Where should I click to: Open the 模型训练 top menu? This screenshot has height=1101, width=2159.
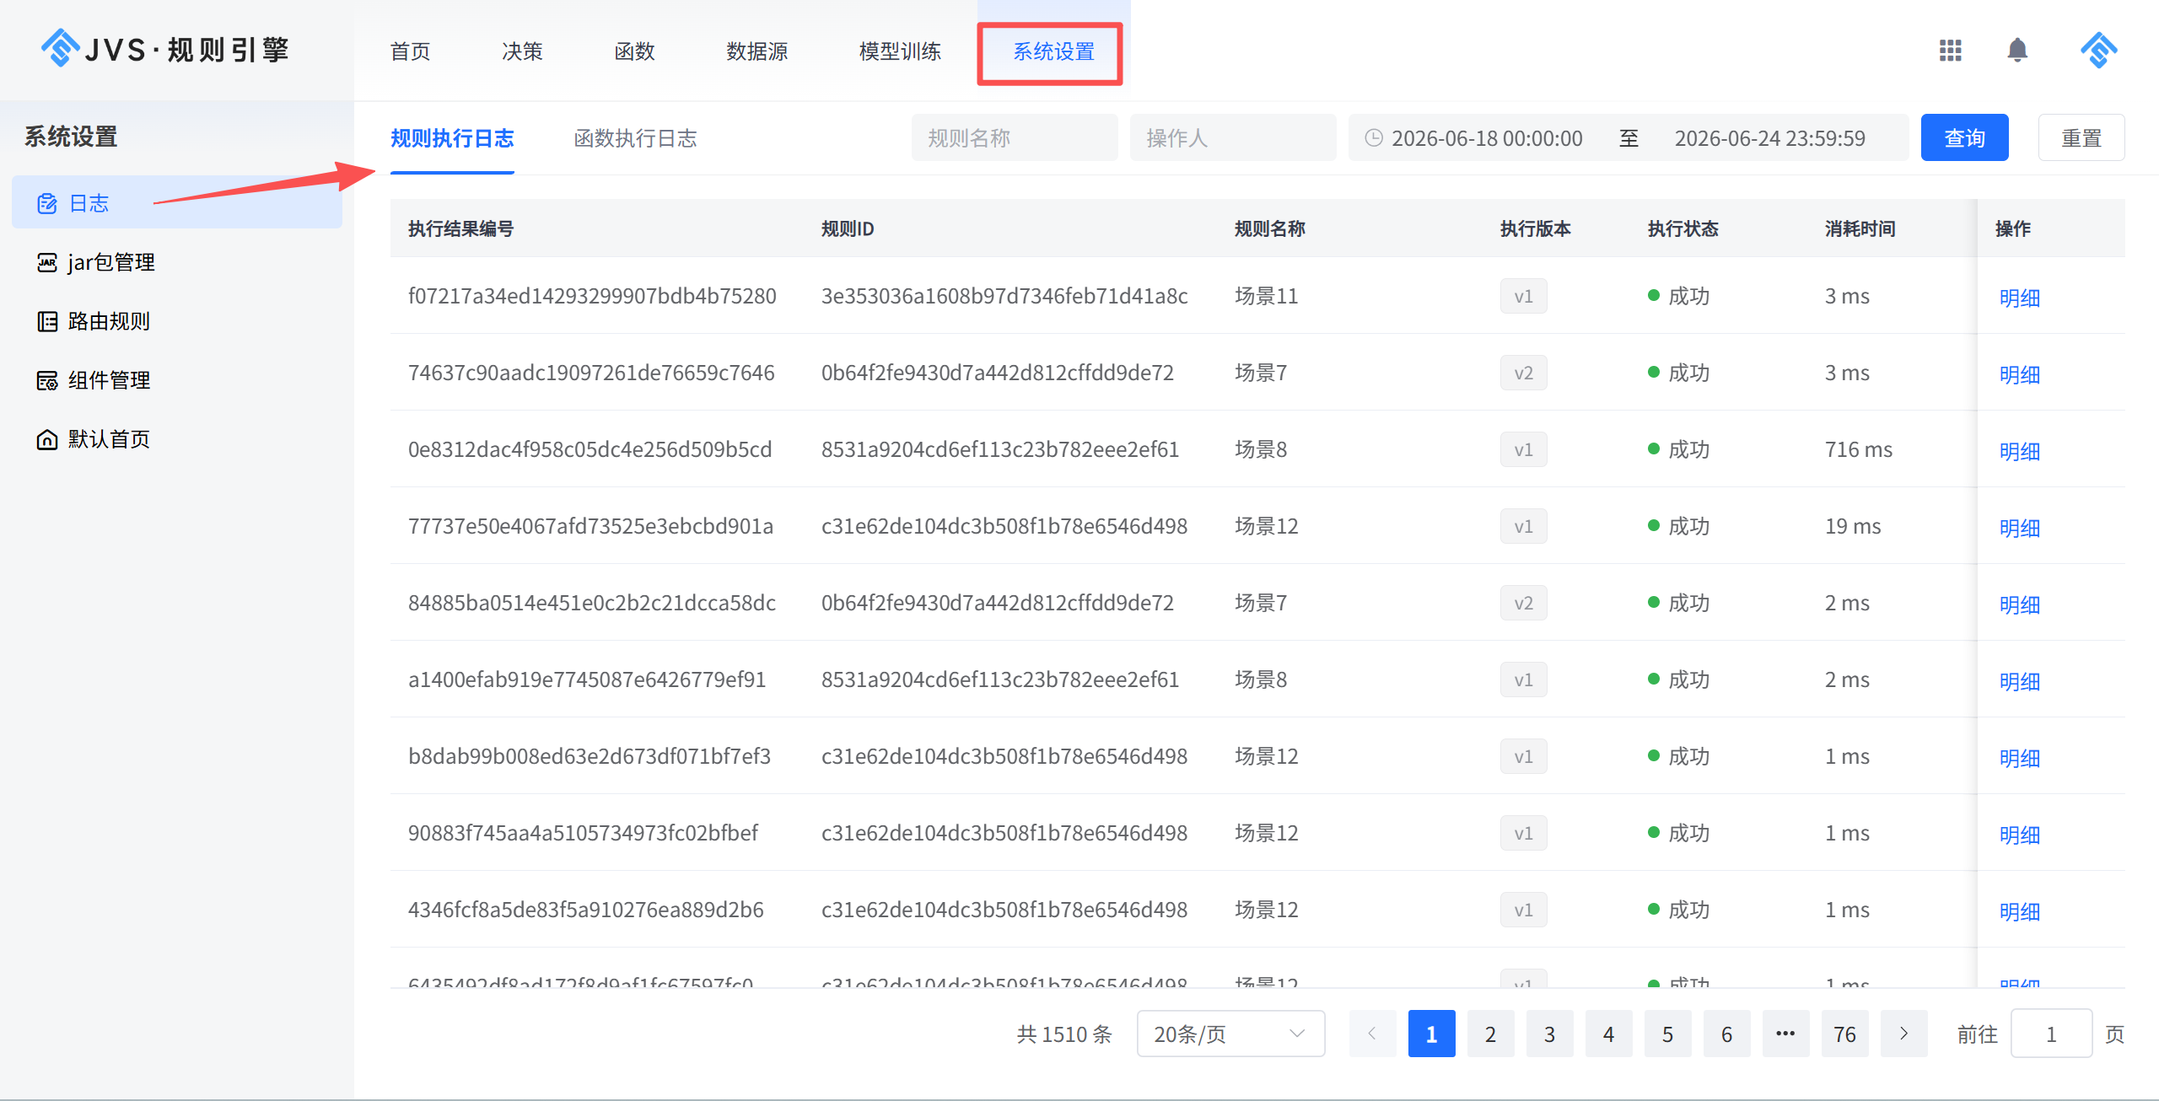coord(900,51)
